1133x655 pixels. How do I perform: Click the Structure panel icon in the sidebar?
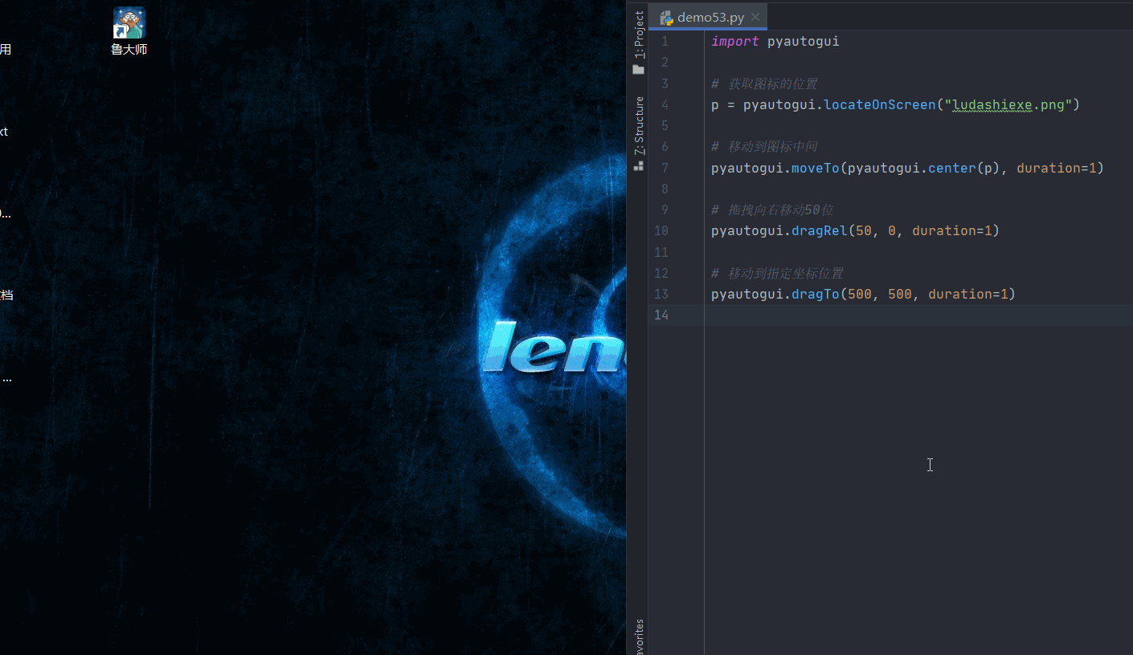click(639, 165)
